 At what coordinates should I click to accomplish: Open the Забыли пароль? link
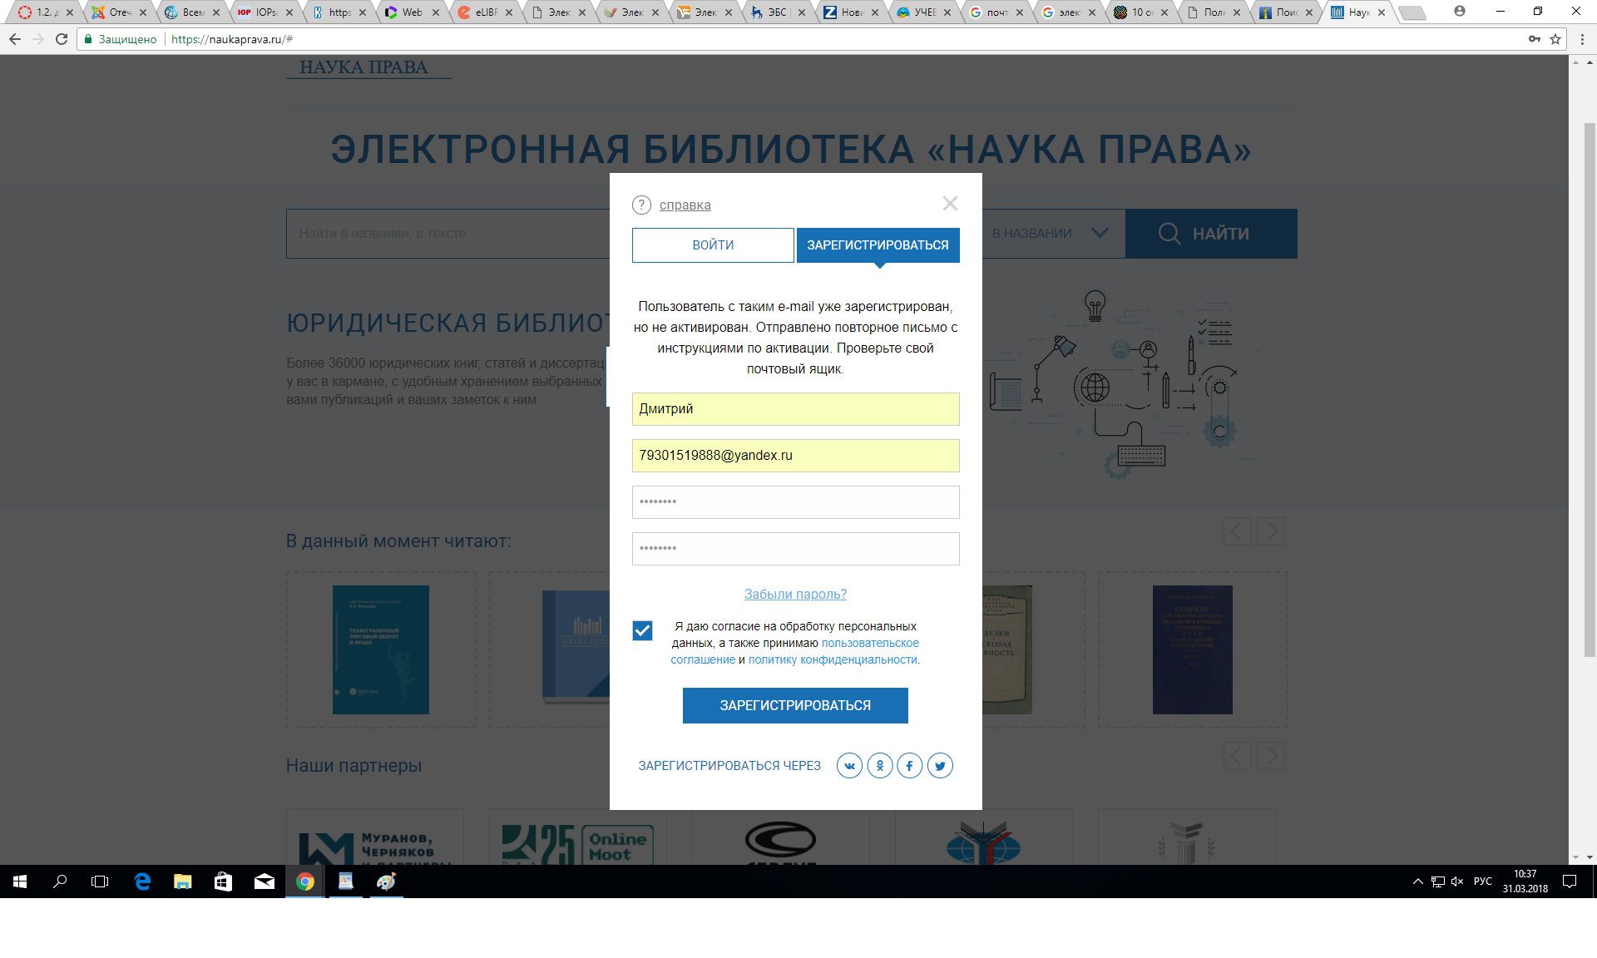tap(795, 594)
